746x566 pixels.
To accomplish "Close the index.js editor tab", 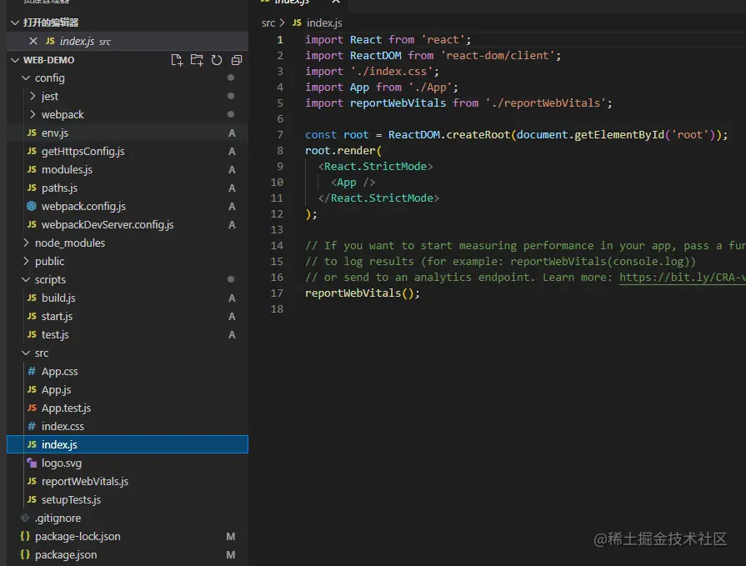I will 336,2.
